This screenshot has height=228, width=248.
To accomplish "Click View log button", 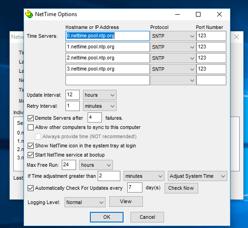I will pos(126,201).
